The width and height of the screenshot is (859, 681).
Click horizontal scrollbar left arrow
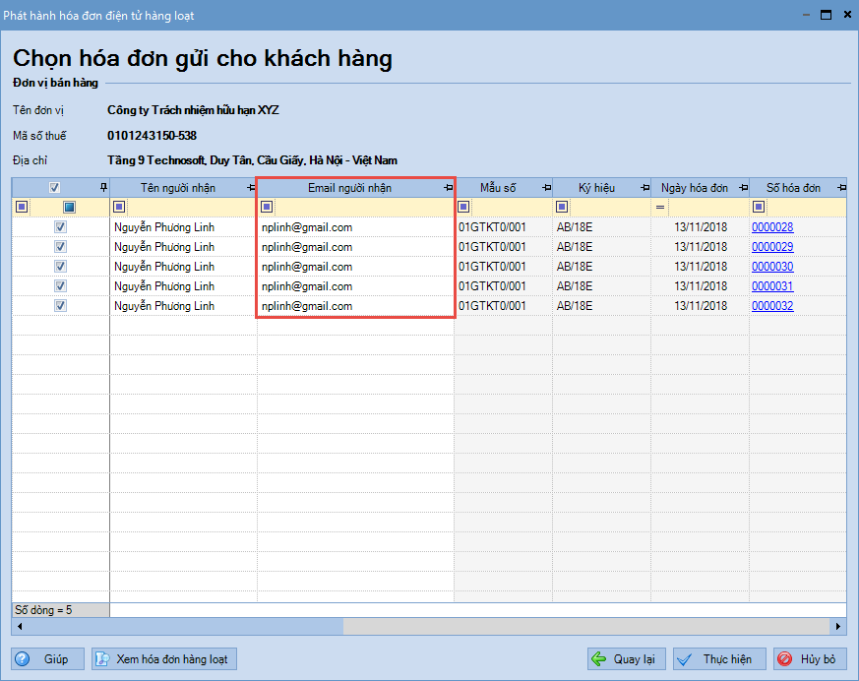20,626
